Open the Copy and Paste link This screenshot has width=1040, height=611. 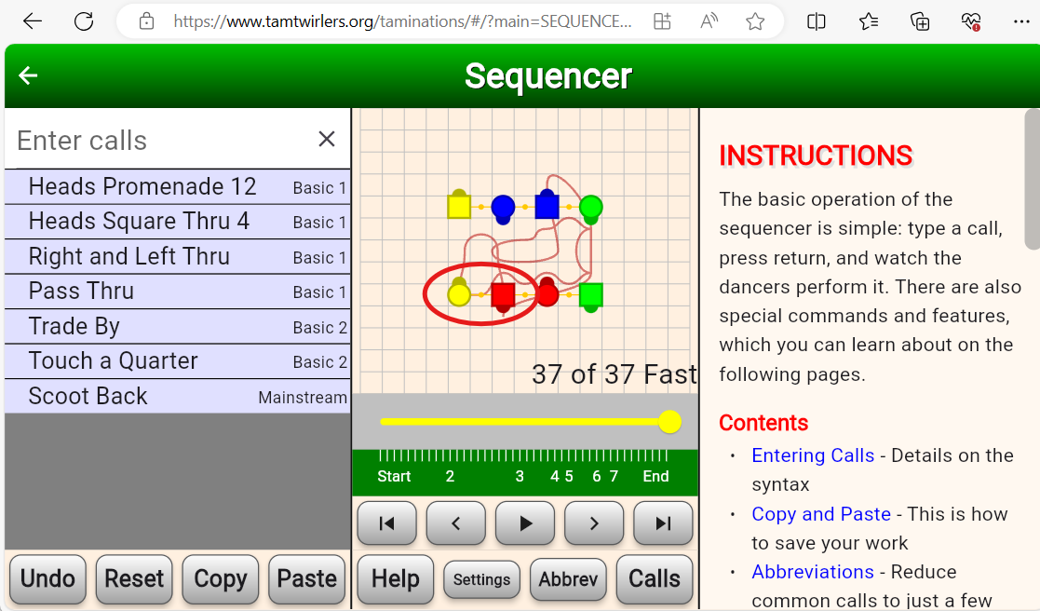820,514
